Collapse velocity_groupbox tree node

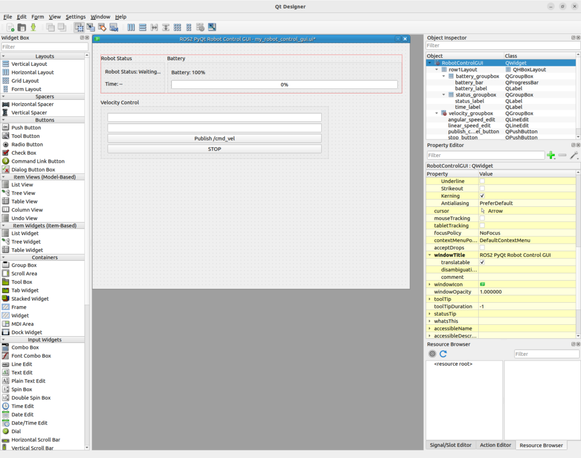coord(436,113)
